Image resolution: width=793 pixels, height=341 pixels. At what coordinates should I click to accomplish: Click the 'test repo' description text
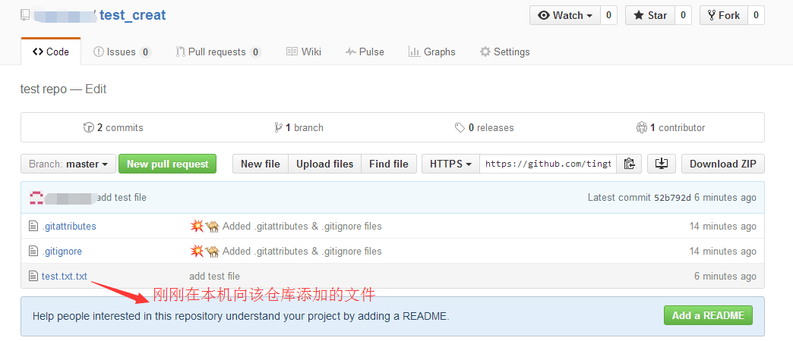tap(43, 89)
